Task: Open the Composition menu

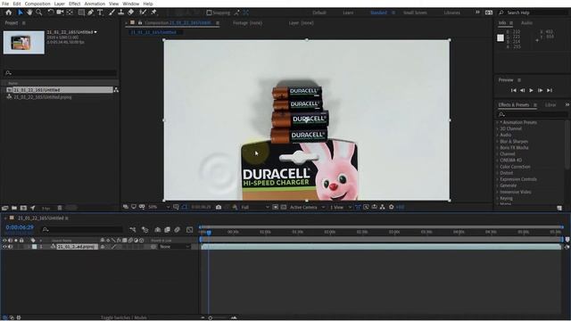Action: coord(37,4)
